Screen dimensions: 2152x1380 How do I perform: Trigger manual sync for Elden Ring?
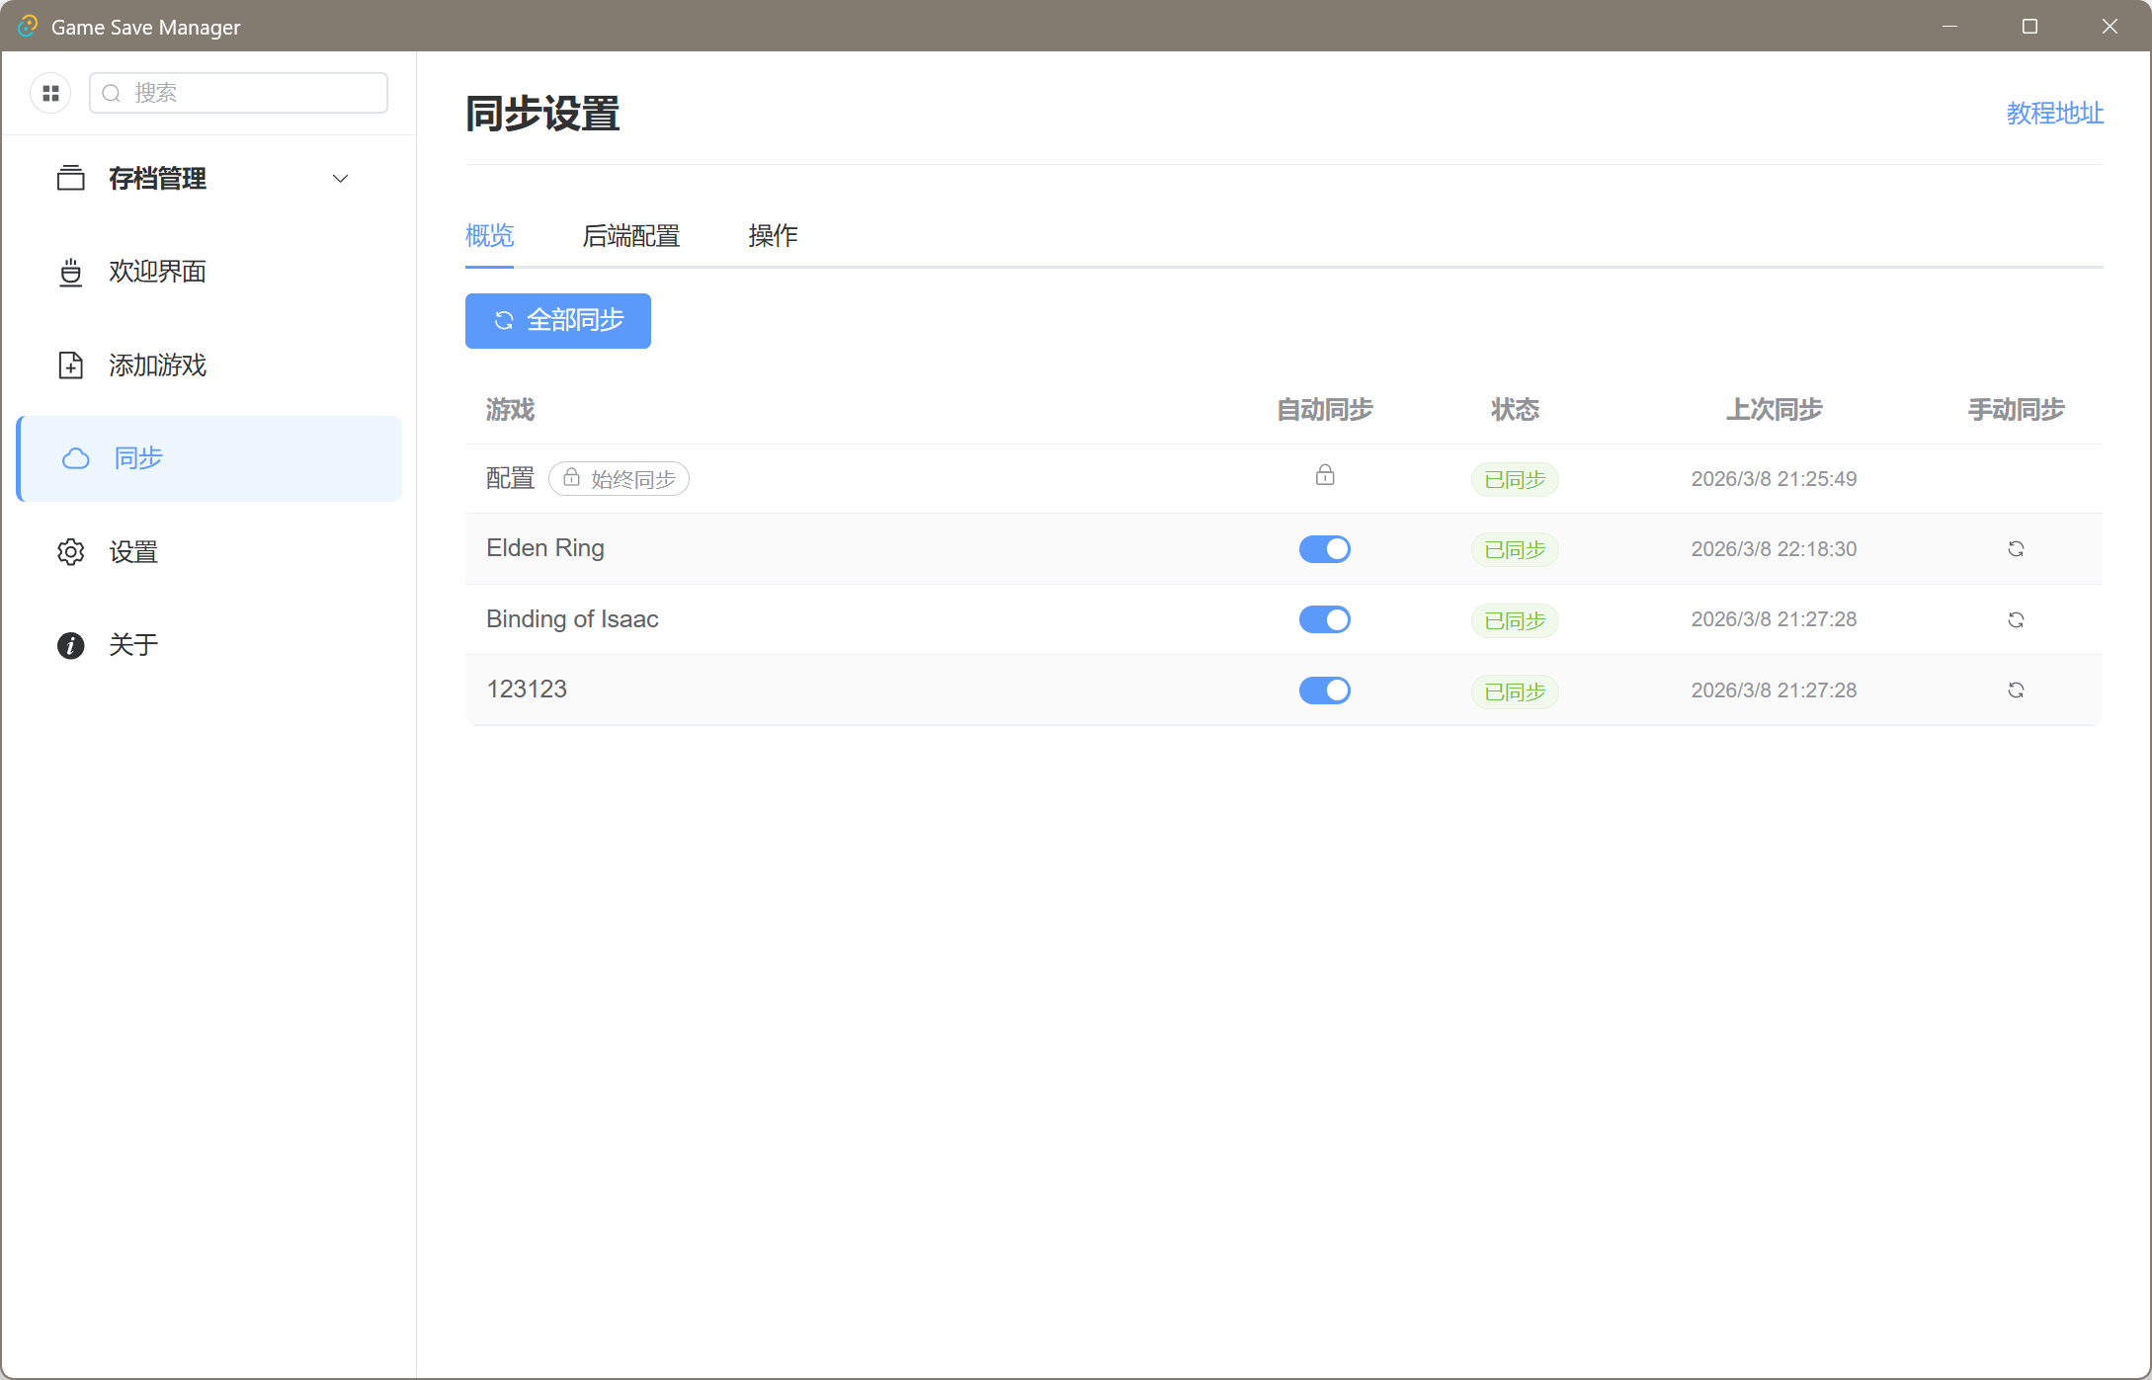pyautogui.click(x=2016, y=548)
